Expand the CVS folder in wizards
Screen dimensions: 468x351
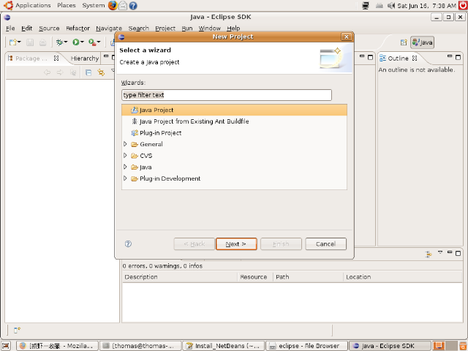pos(125,156)
